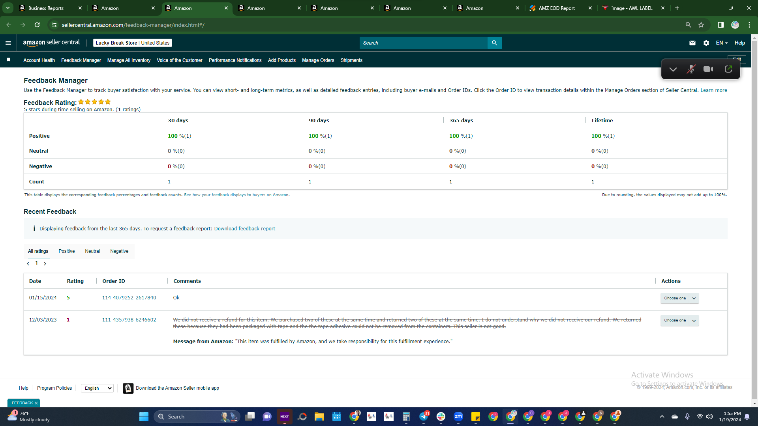Open the tab search dropdown arrow

8,8
